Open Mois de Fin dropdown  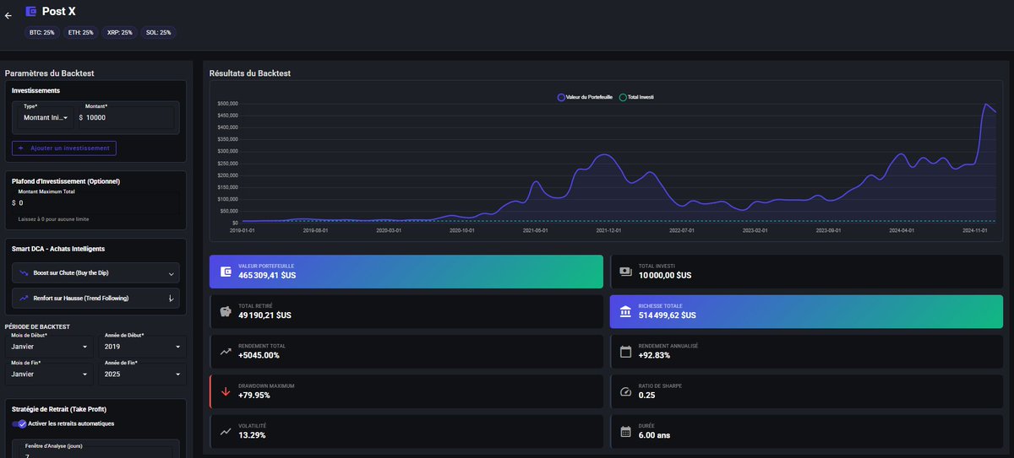tap(50, 373)
